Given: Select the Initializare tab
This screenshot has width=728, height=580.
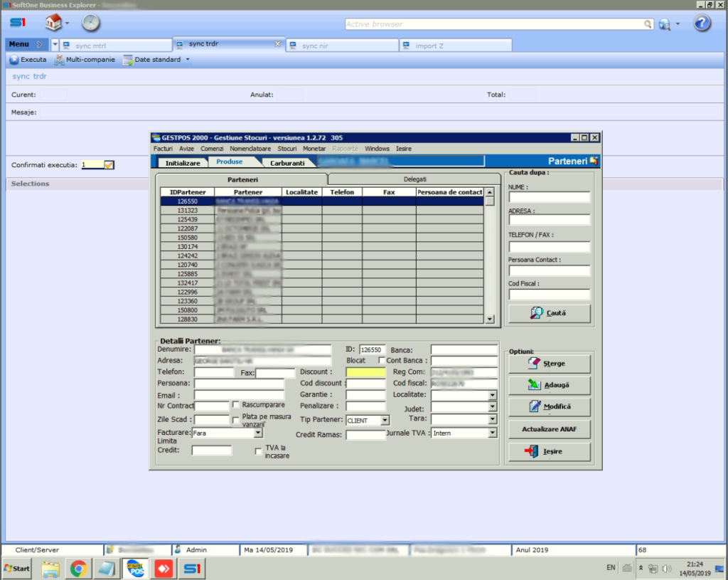Looking at the screenshot, I should click(183, 163).
